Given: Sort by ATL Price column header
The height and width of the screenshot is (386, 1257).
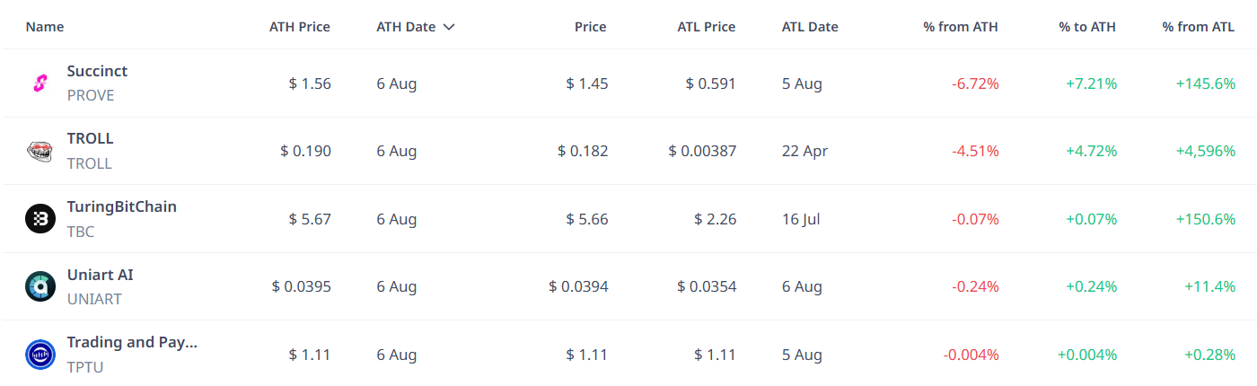Looking at the screenshot, I should point(707,27).
